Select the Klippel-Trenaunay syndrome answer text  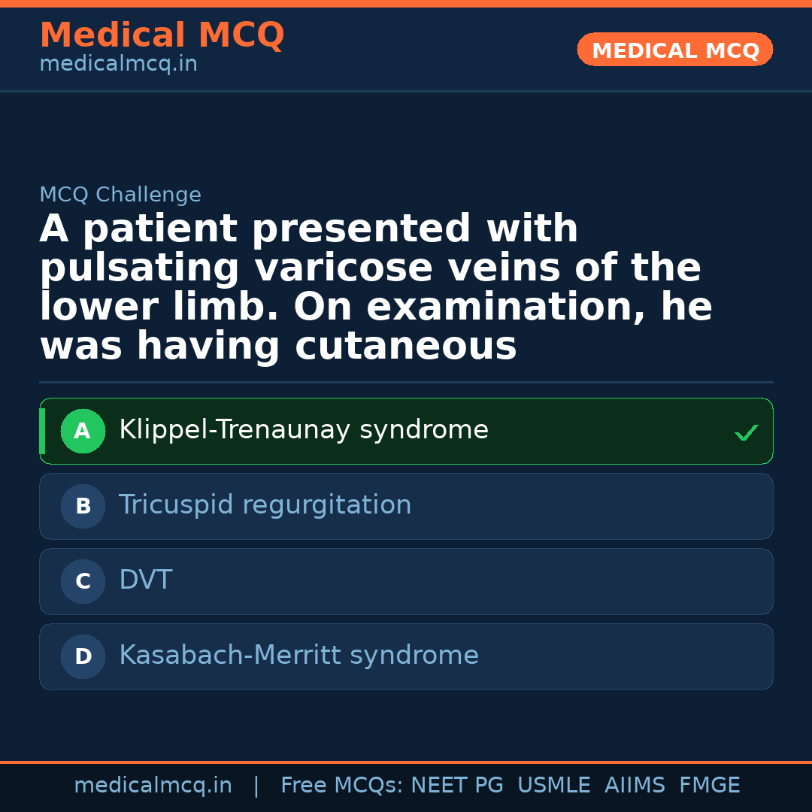(304, 430)
